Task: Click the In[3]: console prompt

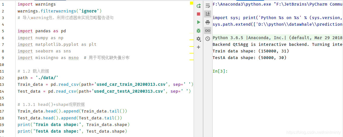Action: [x=220, y=71]
